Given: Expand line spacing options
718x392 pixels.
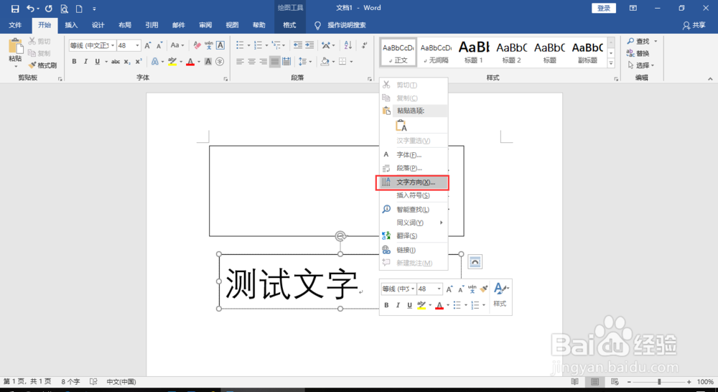Looking at the screenshot, I should click(305, 61).
